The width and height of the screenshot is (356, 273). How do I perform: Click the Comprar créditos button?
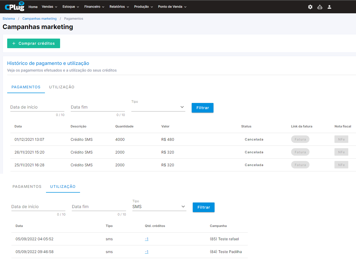click(33, 43)
